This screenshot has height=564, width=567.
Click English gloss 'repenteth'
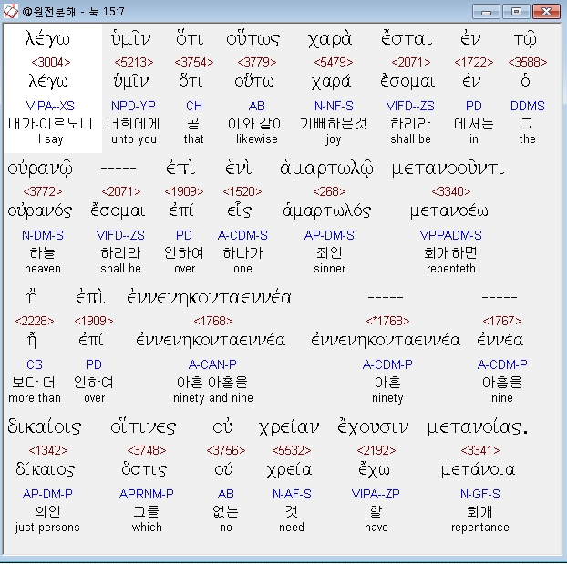pyautogui.click(x=451, y=269)
